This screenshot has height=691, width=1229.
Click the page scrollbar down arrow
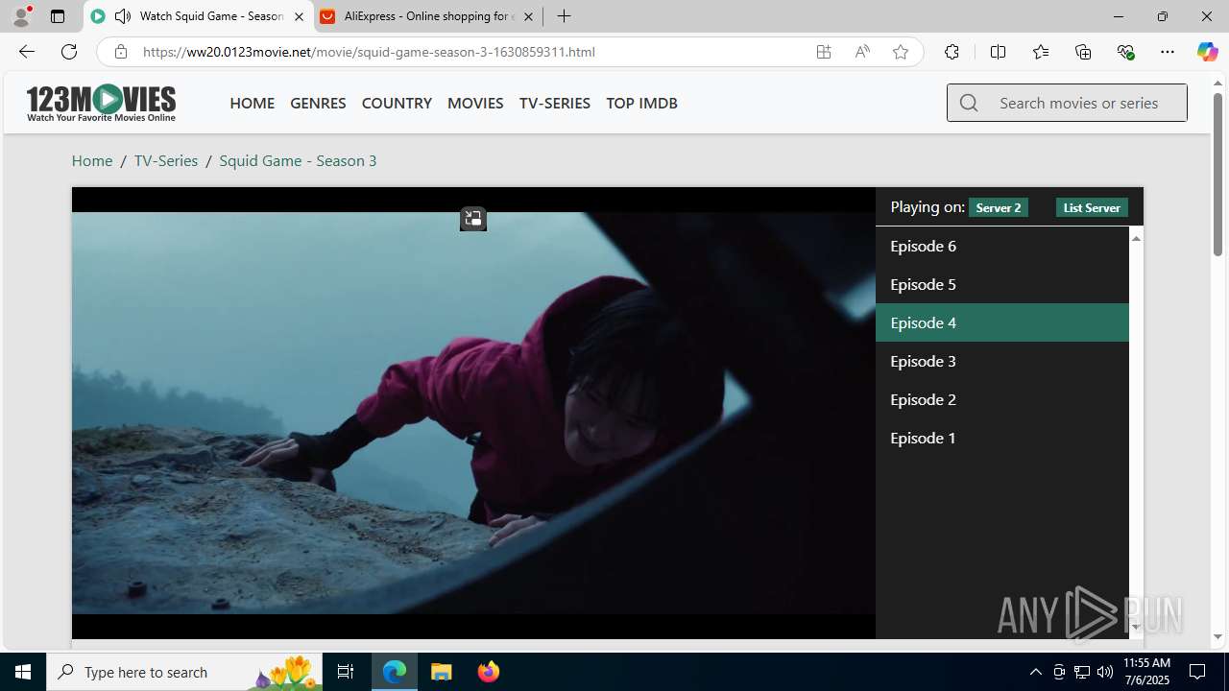click(1217, 636)
